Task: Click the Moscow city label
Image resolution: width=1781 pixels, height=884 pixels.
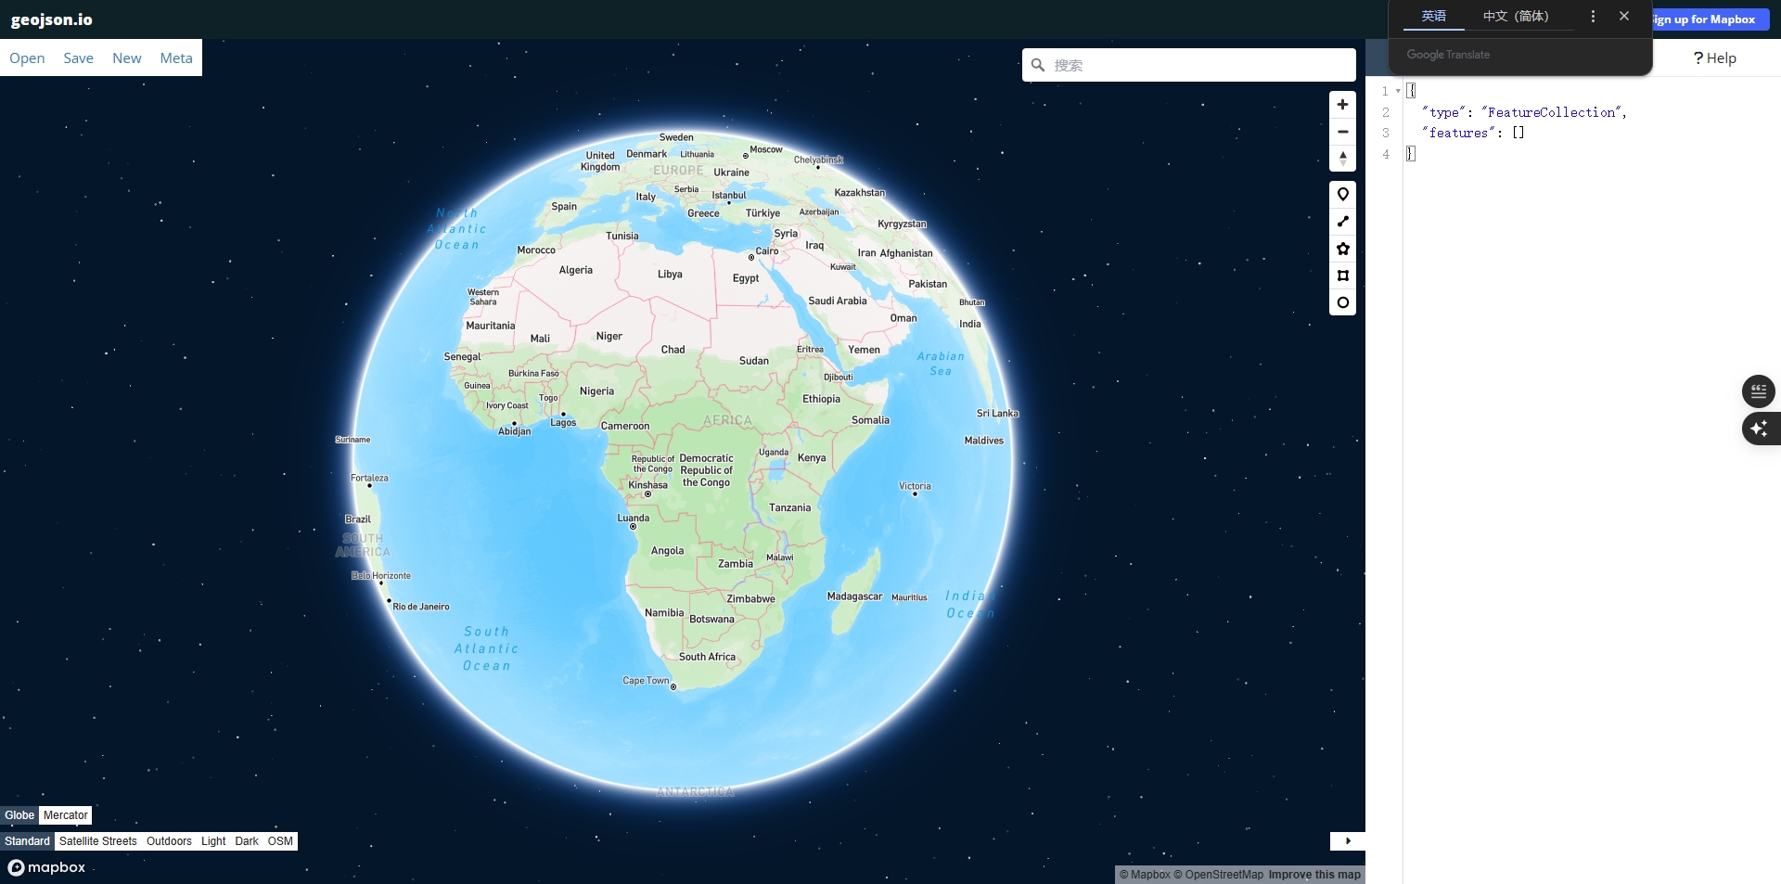Action: click(766, 149)
